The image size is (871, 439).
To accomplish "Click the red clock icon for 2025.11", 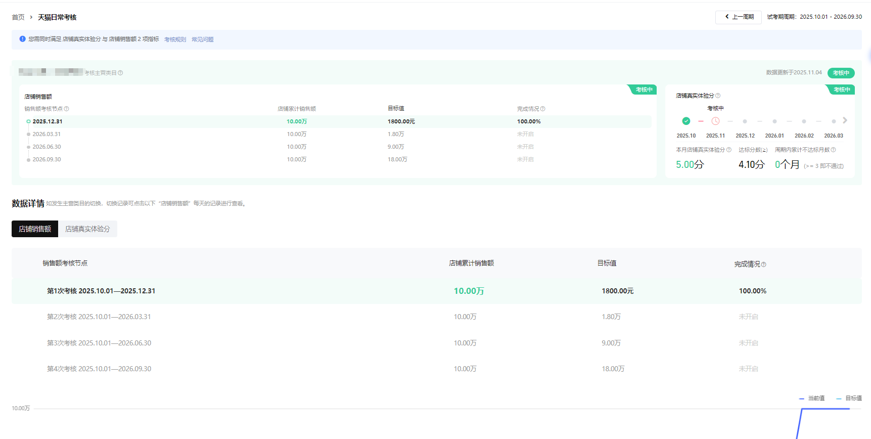I will [715, 121].
